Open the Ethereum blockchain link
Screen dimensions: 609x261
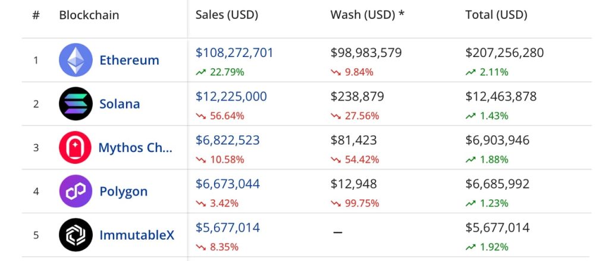point(129,60)
